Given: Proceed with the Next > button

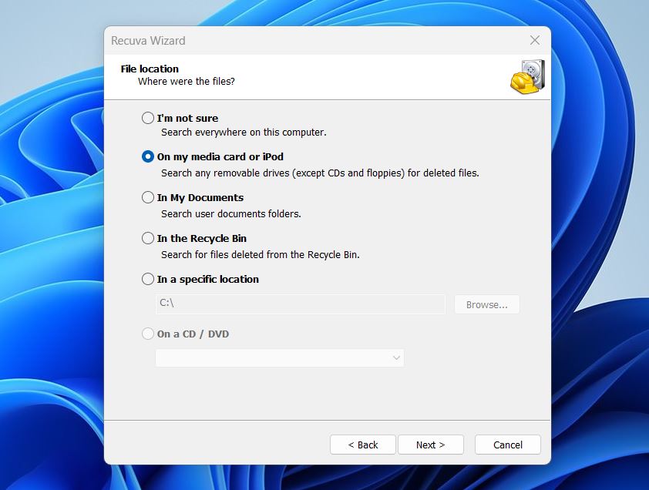Looking at the screenshot, I should point(430,445).
